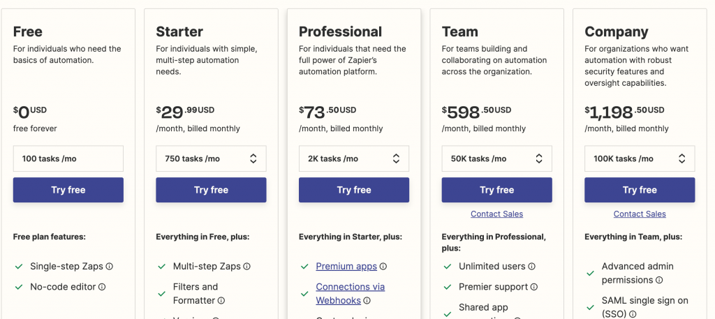The width and height of the screenshot is (715, 319).
Task: Click the green checkmark beside Premium apps
Action: (x=304, y=267)
